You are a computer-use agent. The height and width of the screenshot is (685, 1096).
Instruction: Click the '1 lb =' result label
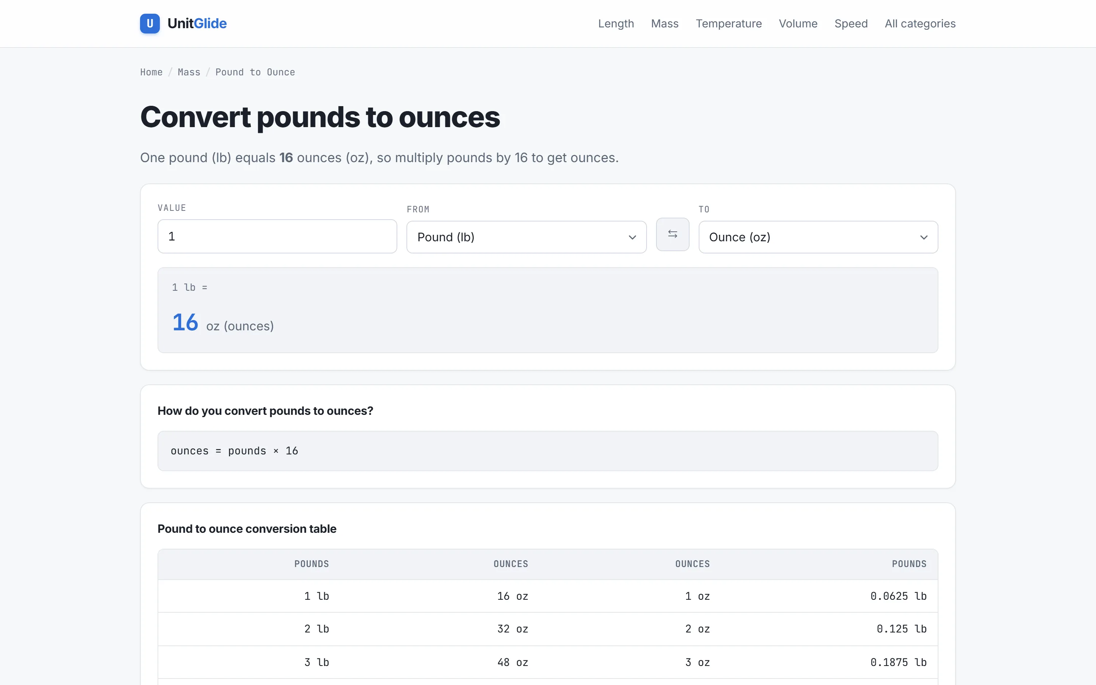(x=190, y=287)
